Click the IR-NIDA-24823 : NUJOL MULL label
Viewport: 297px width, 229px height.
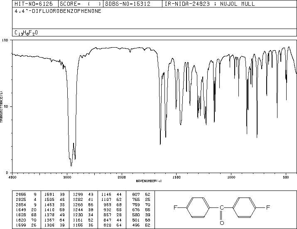click(210, 4)
